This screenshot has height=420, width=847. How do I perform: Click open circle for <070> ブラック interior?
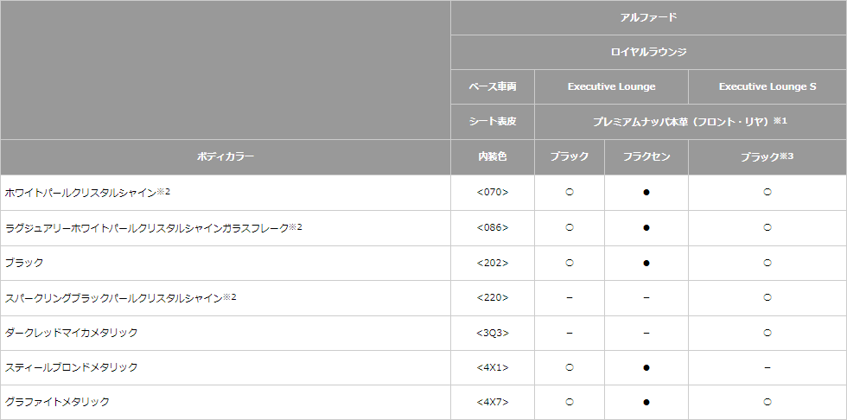point(570,192)
